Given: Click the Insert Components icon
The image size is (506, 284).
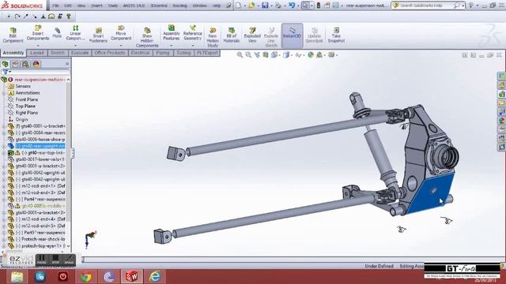Looking at the screenshot, I should tap(38, 29).
